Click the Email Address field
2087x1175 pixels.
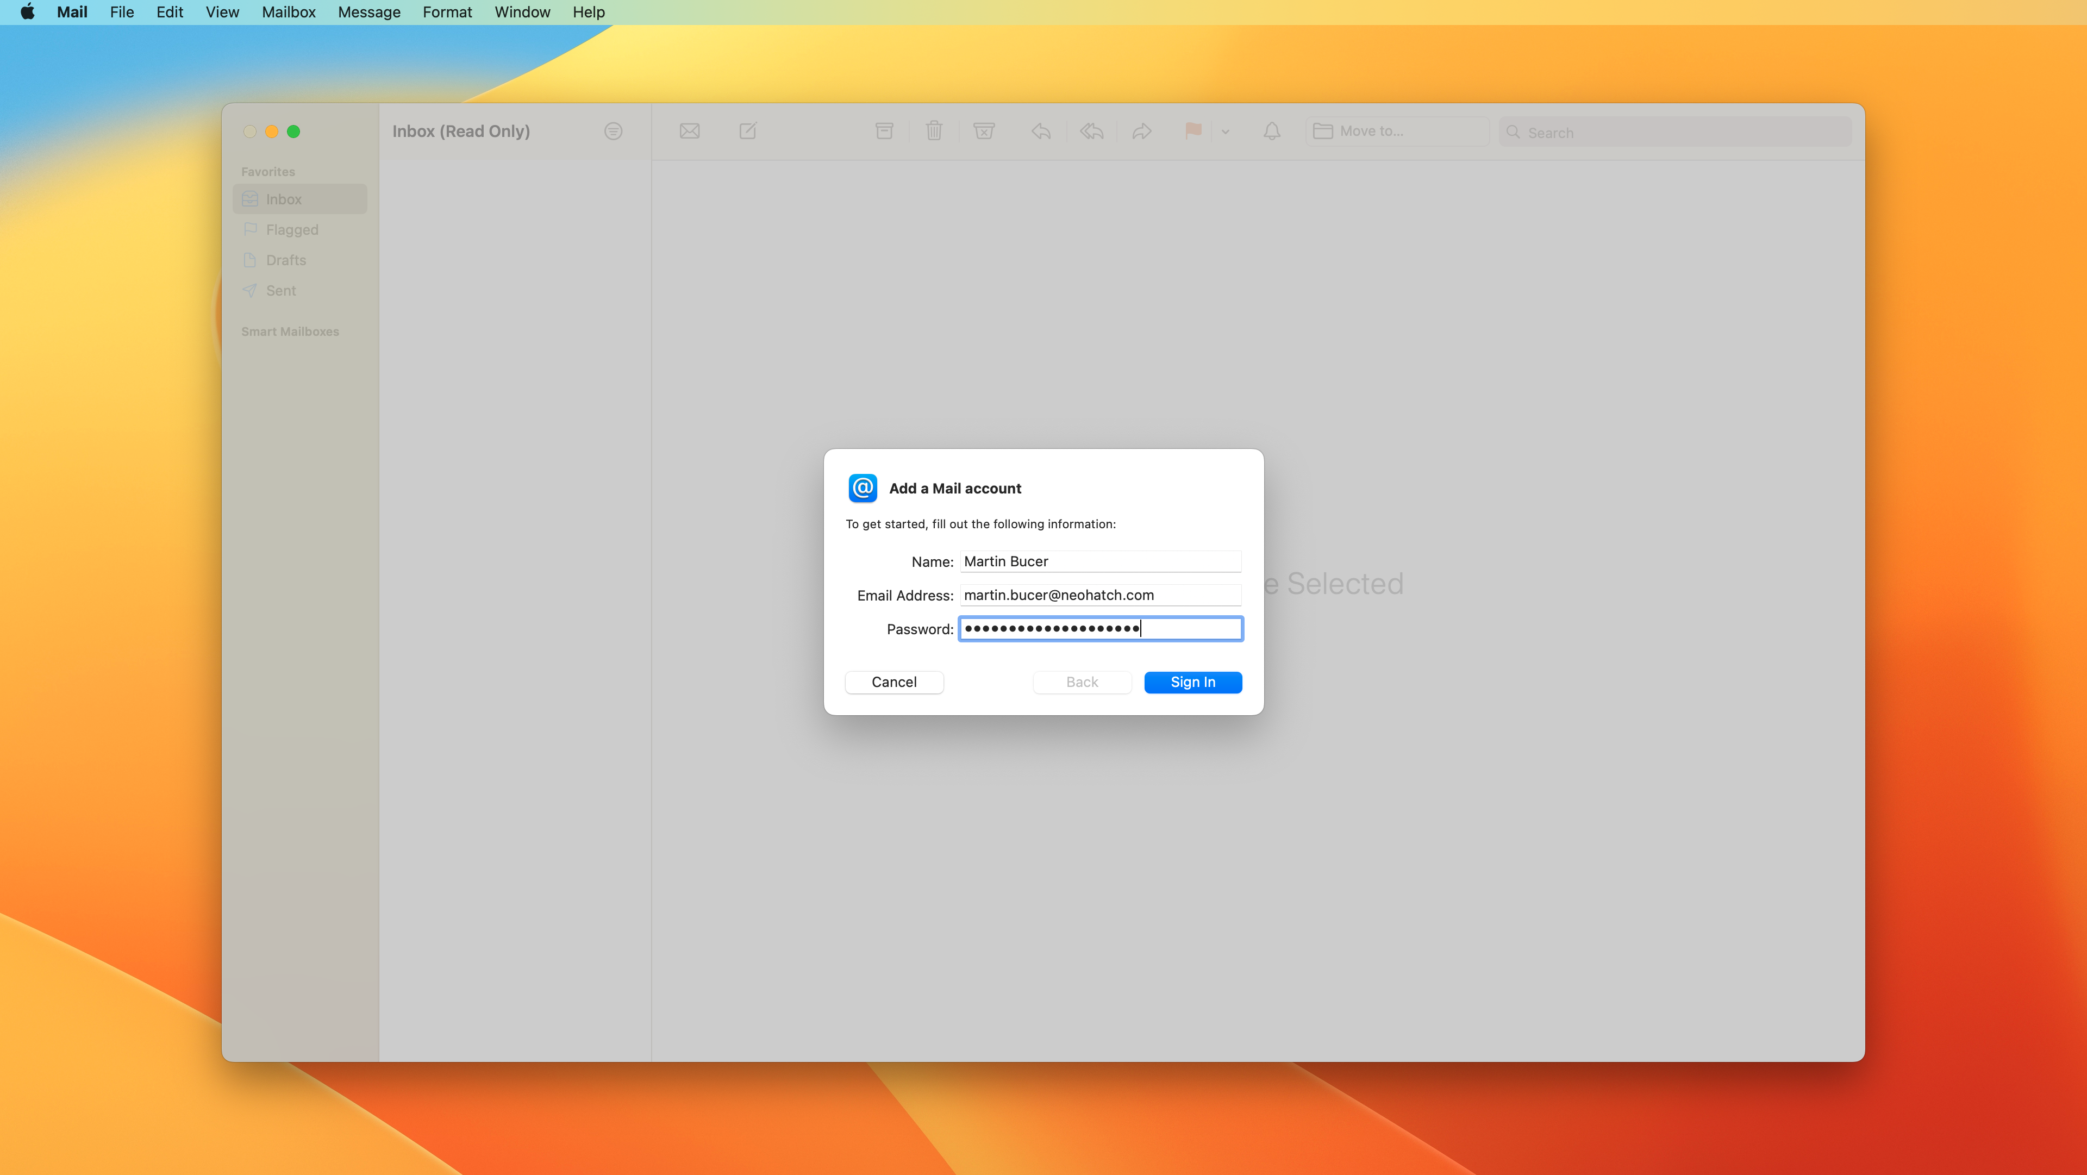1100,595
